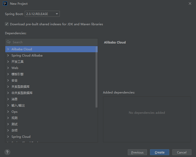Expand the 观测 category chevron
Screen dimensions: 196x157
[8, 118]
